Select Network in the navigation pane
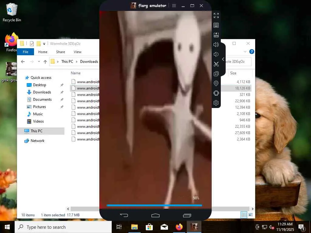 coord(37,141)
